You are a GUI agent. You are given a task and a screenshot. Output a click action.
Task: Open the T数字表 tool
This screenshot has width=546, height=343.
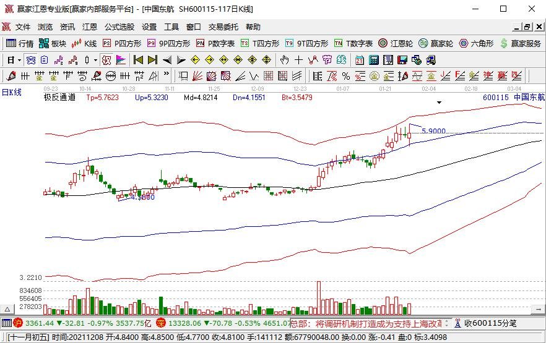[353, 43]
